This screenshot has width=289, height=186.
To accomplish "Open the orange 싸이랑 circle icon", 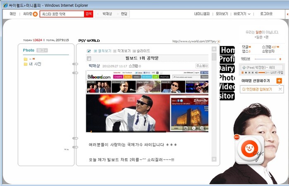I will point(35,14).
